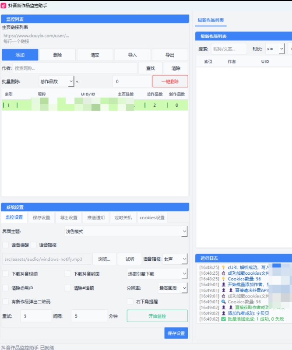Click the green 开始监控 button

pos(157,316)
